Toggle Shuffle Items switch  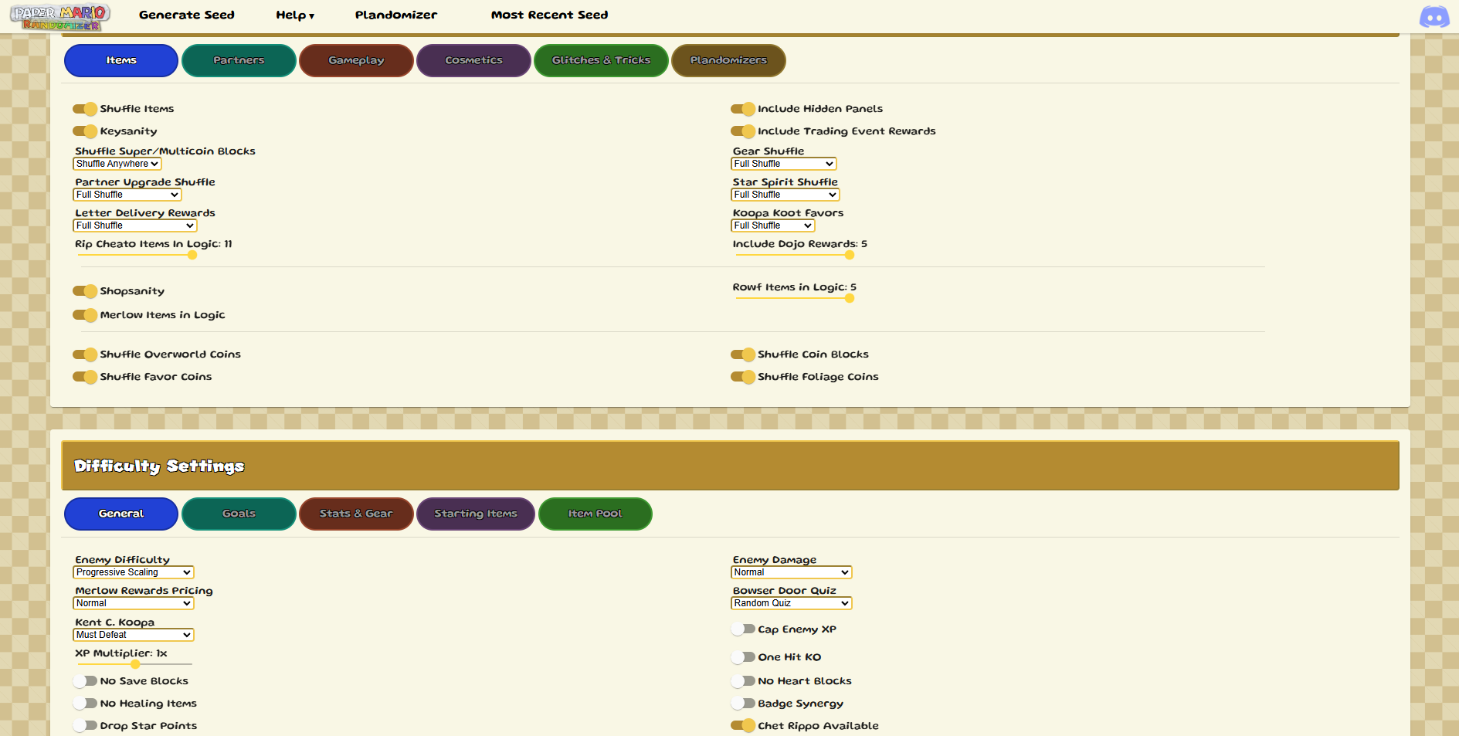pos(85,109)
